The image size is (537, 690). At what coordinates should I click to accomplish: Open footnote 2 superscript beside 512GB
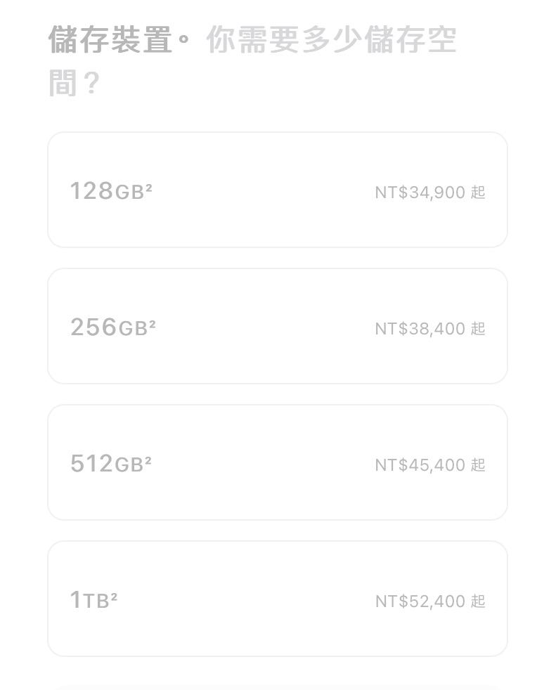(148, 460)
